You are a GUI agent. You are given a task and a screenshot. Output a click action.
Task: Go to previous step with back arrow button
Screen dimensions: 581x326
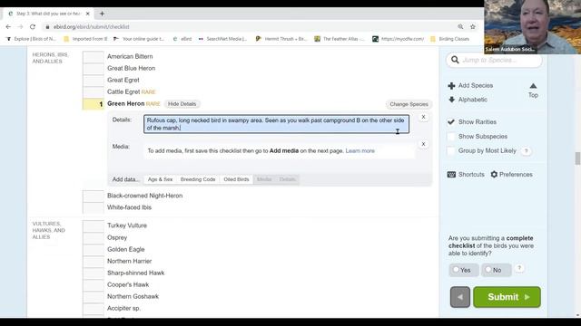click(460, 297)
